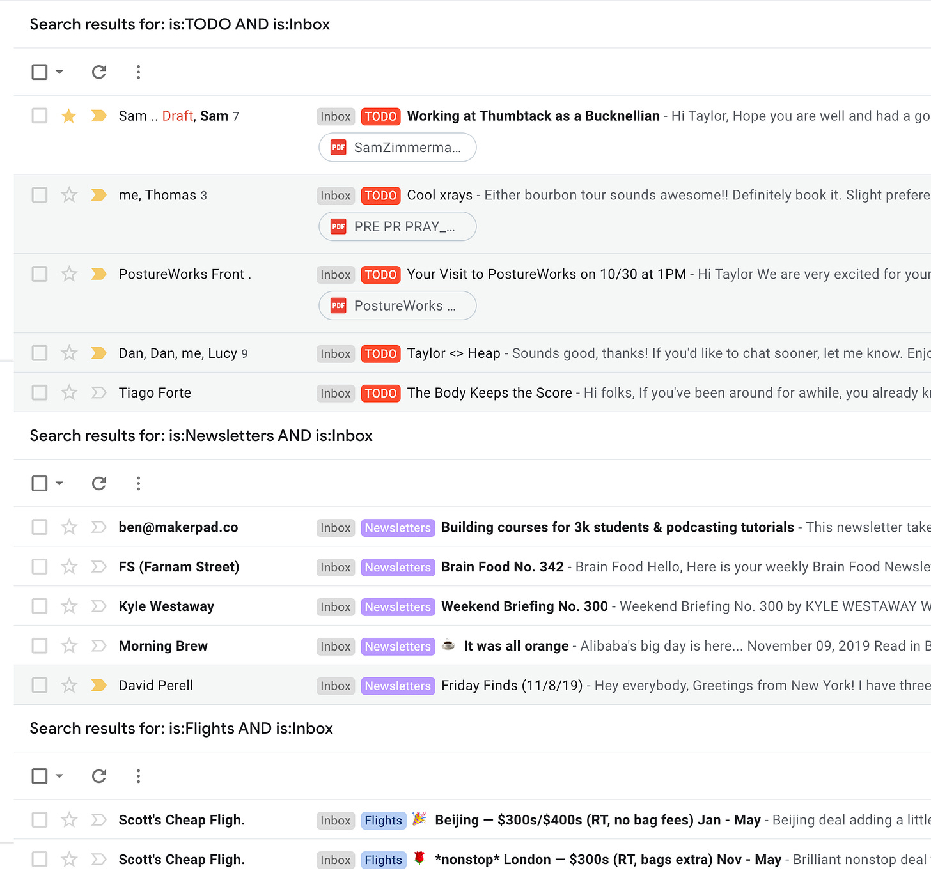Select the PostureWorks Front email checkbox
Viewport: 931px width, 873px height.
(x=40, y=274)
